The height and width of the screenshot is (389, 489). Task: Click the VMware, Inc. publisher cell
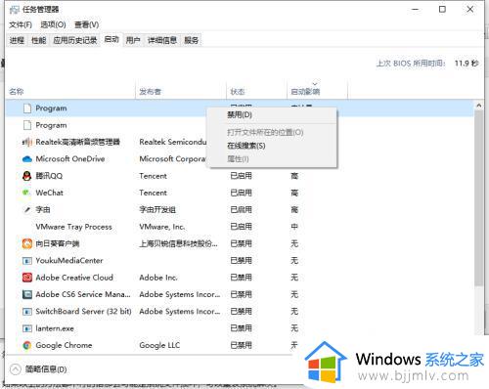point(162,227)
